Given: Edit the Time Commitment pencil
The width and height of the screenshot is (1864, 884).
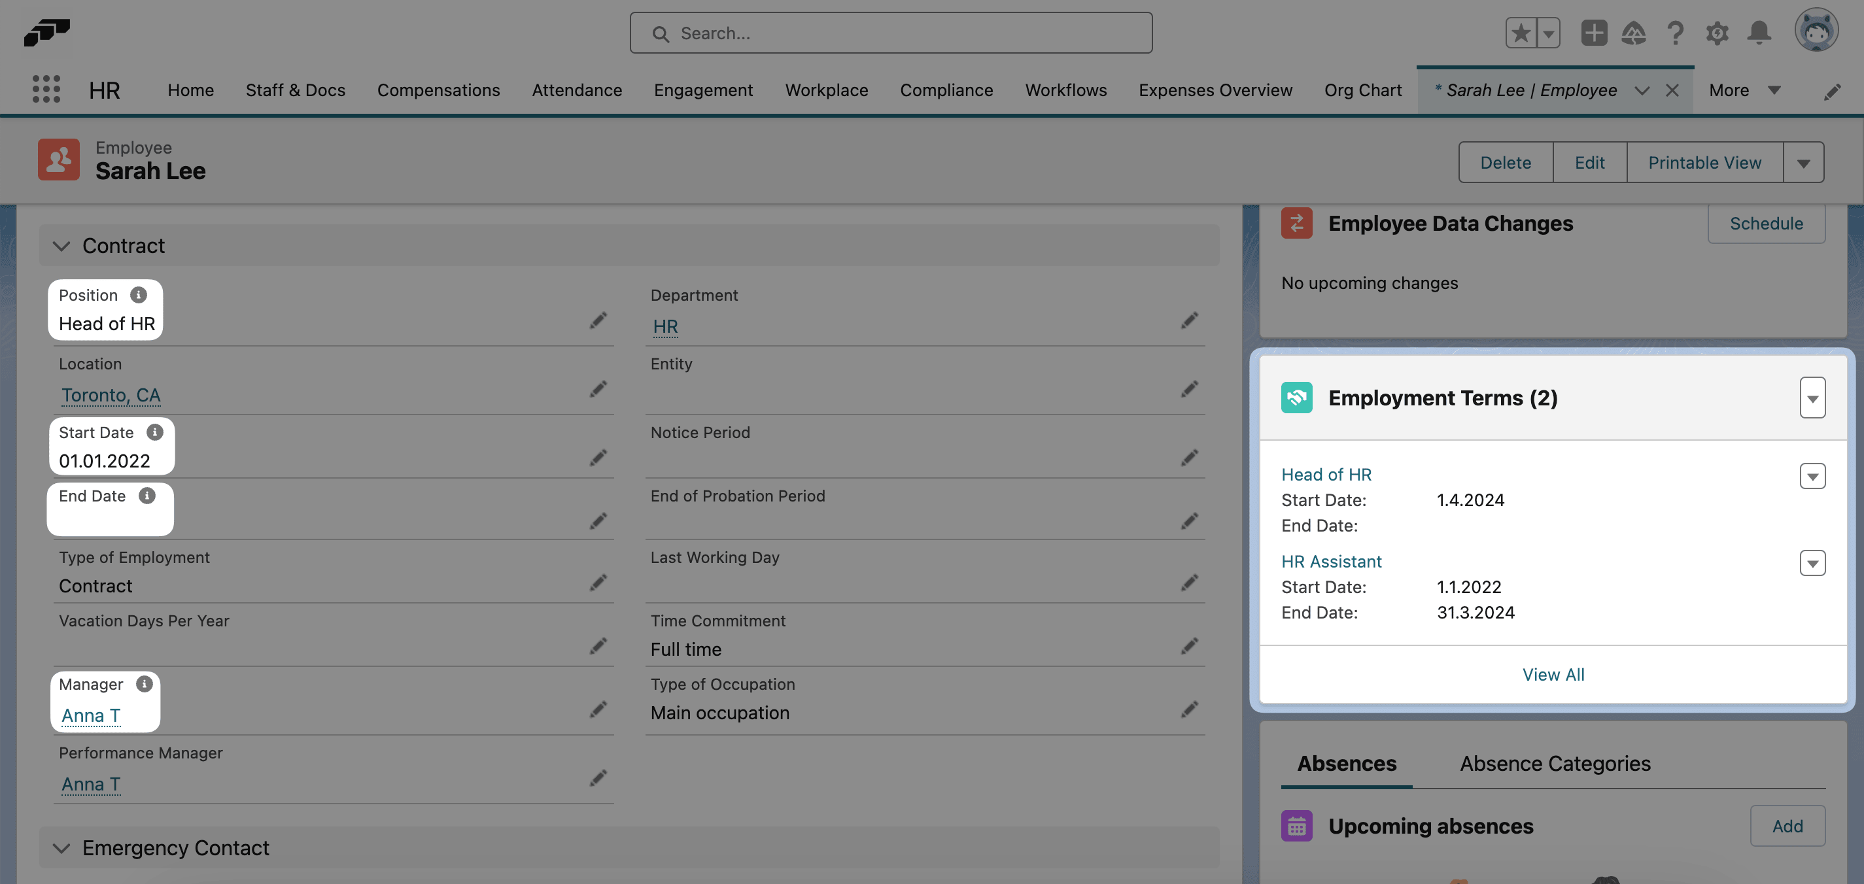Looking at the screenshot, I should tap(1190, 646).
